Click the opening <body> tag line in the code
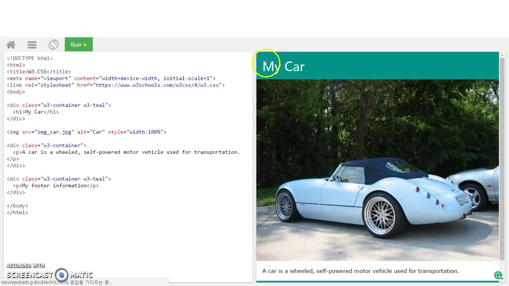Screen dimensions: 509x286 16,92
